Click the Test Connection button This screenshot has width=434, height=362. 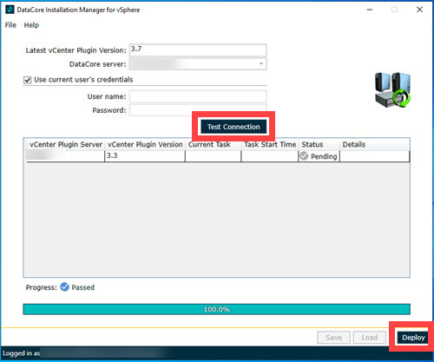click(x=233, y=127)
